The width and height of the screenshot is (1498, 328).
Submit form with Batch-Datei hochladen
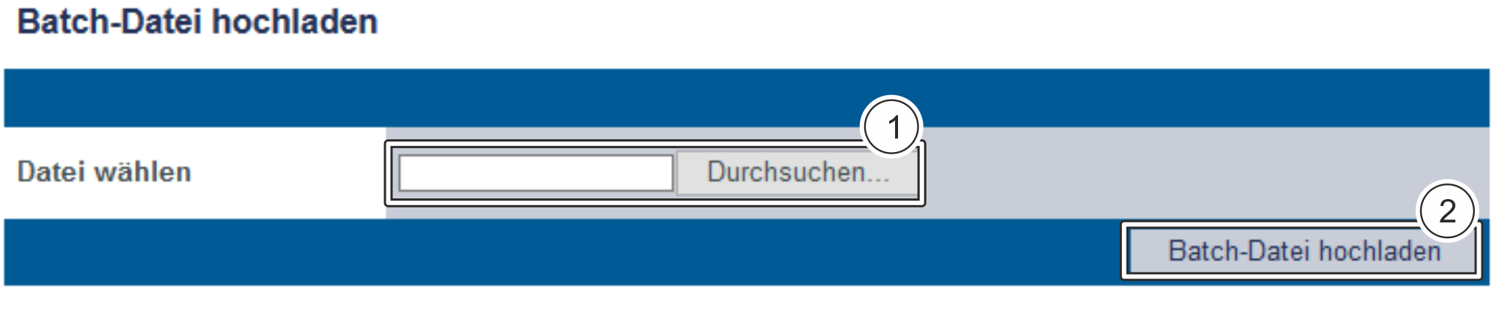[1302, 251]
